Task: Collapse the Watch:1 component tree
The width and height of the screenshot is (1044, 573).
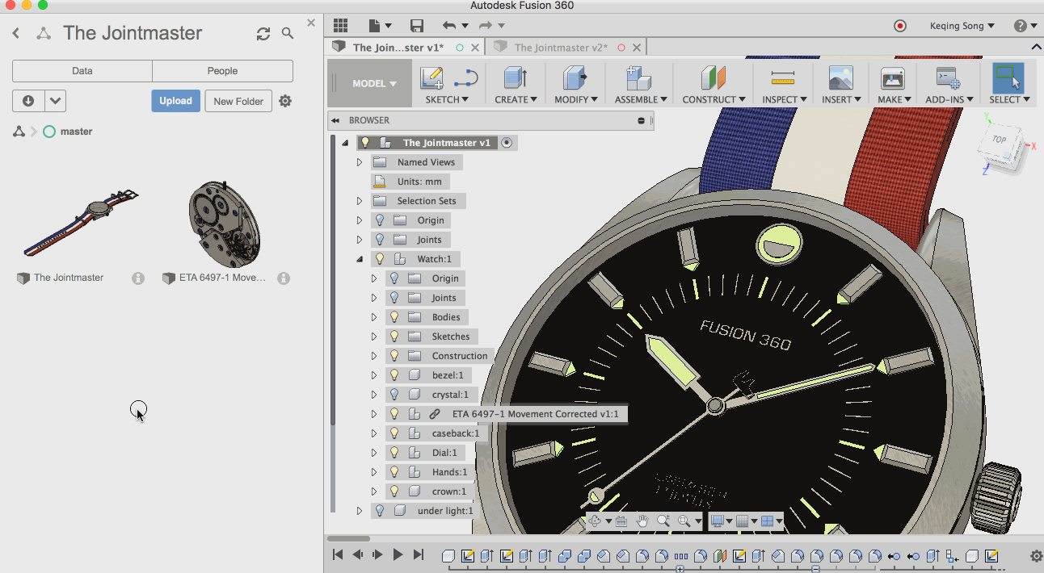Action: pos(360,259)
